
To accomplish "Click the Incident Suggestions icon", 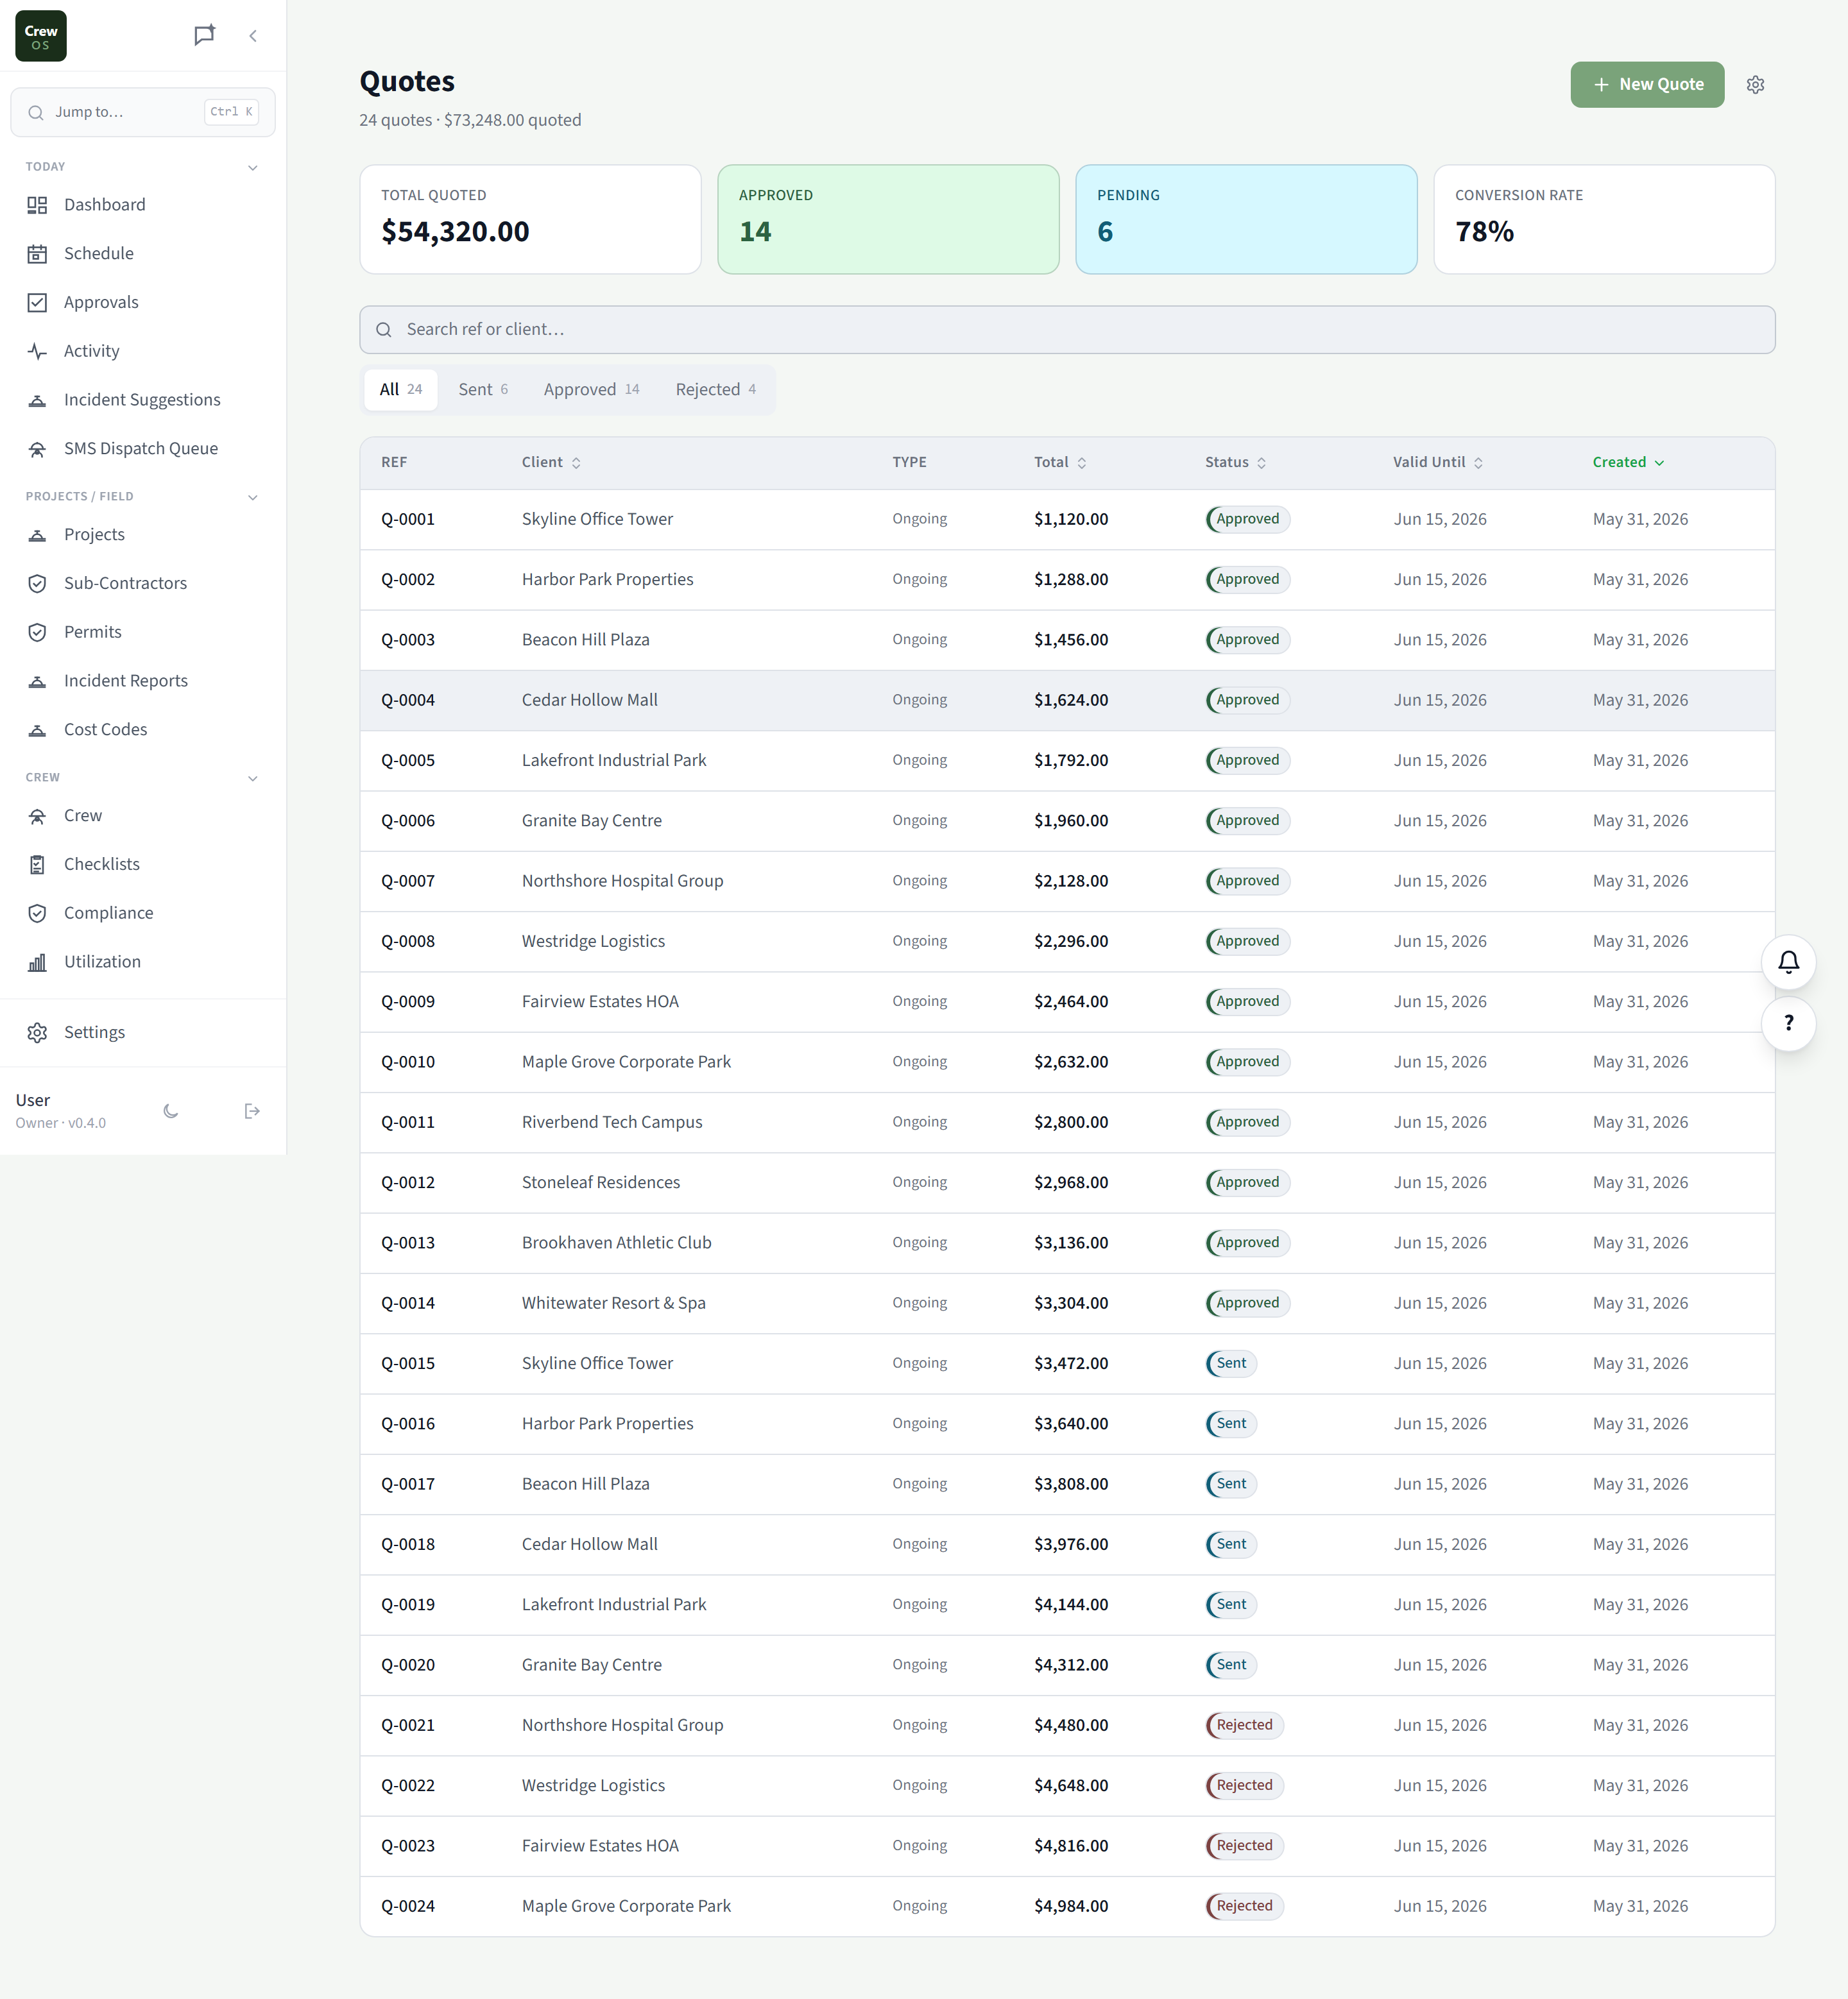I will (x=37, y=400).
